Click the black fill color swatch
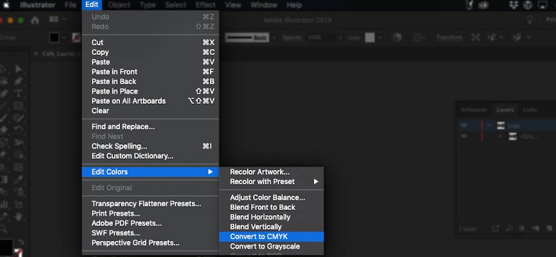The width and height of the screenshot is (556, 257). point(54,38)
